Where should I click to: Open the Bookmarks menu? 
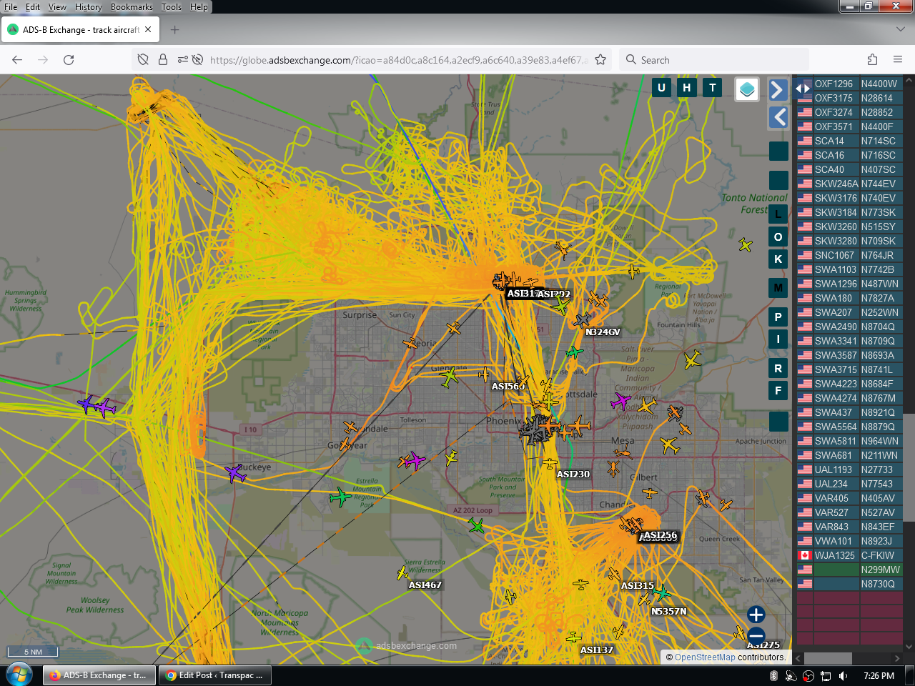click(132, 7)
